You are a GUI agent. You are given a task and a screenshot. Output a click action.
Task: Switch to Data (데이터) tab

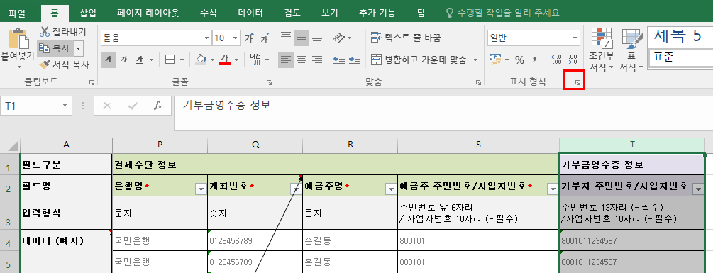(x=250, y=13)
